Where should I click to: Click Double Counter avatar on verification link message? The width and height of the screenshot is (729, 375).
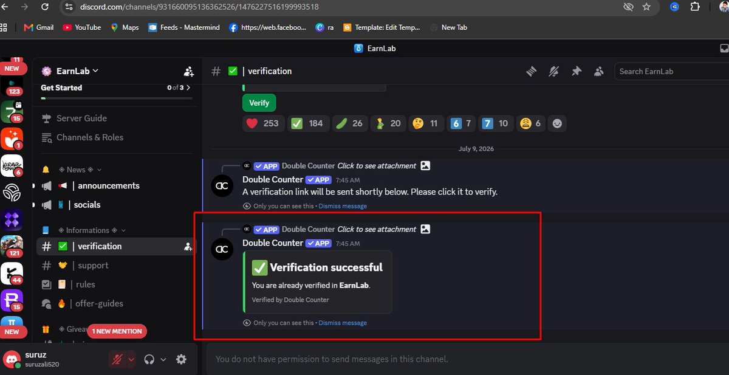[222, 186]
